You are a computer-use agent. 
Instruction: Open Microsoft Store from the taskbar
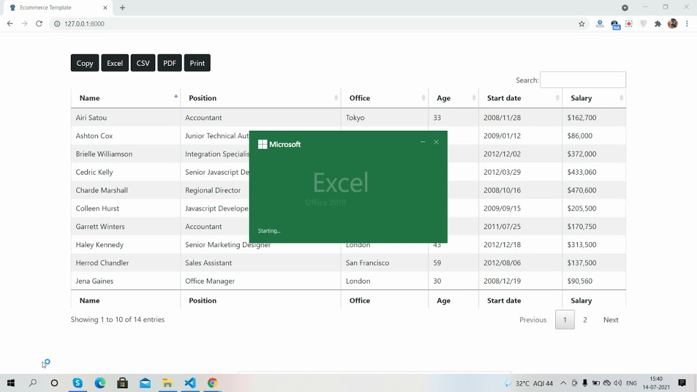click(x=123, y=383)
